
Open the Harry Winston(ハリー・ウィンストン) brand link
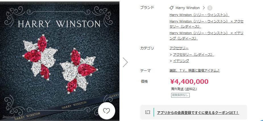coord(199,15)
